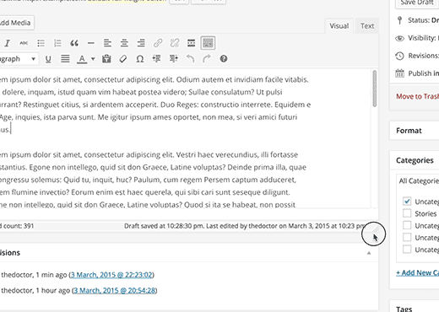Image resolution: width=439 pixels, height=312 pixels.
Task: Insert special character with the omega icon
Action: pos(140,59)
